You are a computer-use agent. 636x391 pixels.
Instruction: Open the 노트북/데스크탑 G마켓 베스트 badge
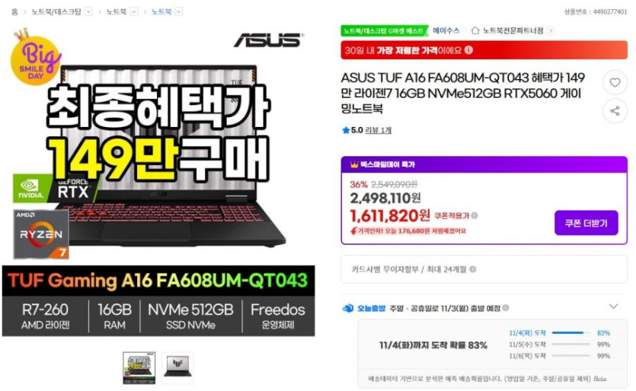pyautogui.click(x=385, y=30)
